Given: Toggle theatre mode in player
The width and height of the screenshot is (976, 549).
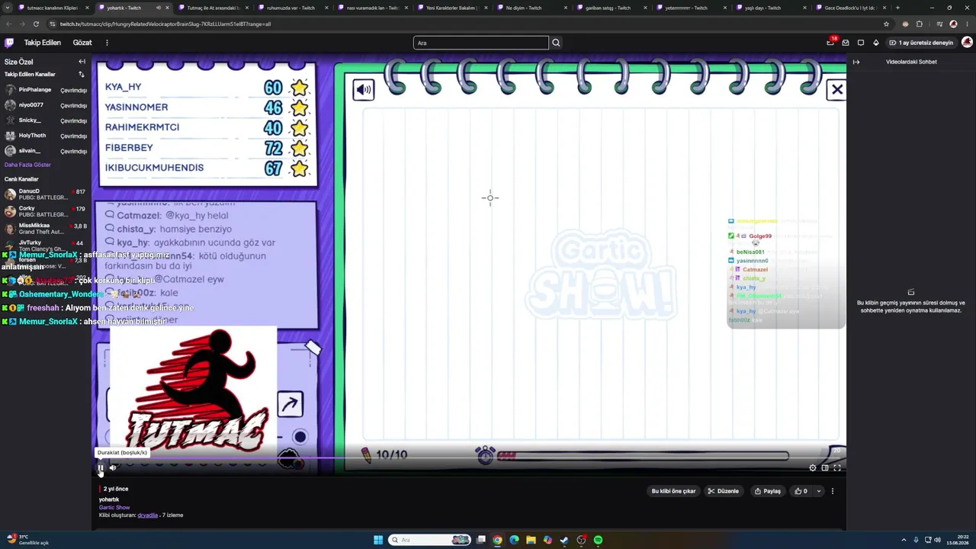Looking at the screenshot, I should (825, 468).
